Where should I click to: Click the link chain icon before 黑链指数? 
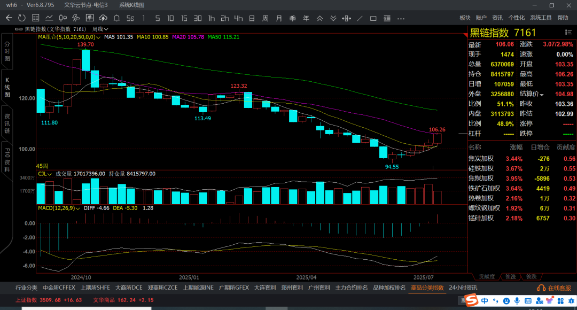[x=19, y=29]
